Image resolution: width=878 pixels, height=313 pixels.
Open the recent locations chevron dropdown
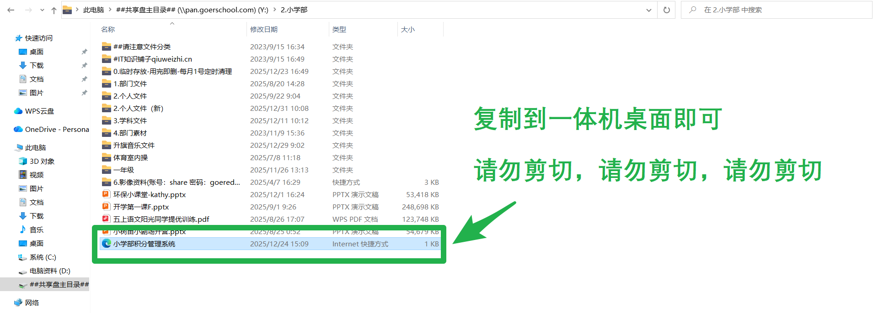point(42,10)
